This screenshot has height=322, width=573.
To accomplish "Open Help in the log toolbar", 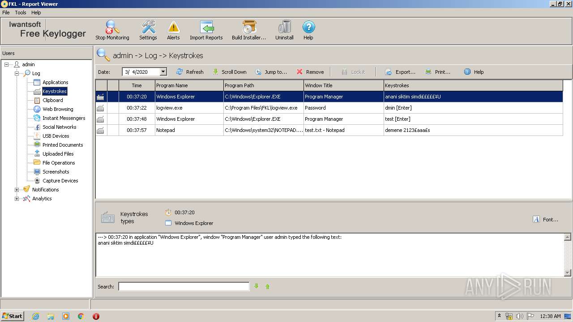I will tap(474, 72).
